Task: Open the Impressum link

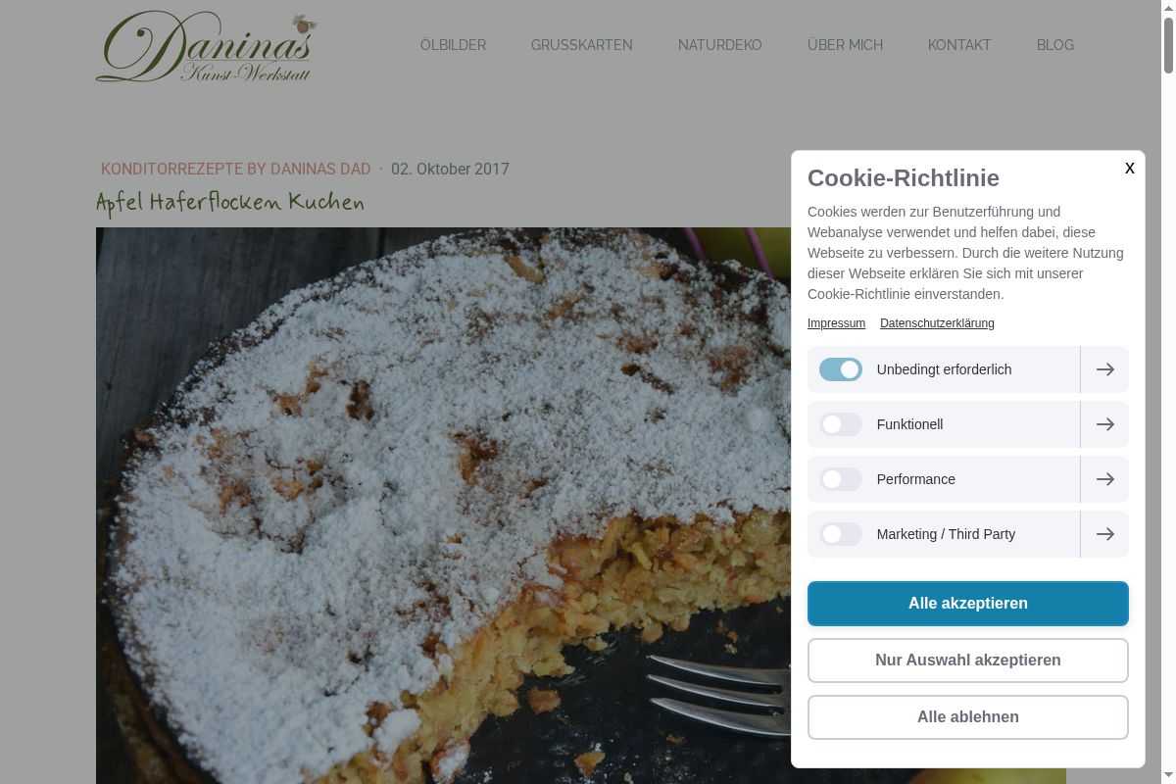Action: point(836,323)
